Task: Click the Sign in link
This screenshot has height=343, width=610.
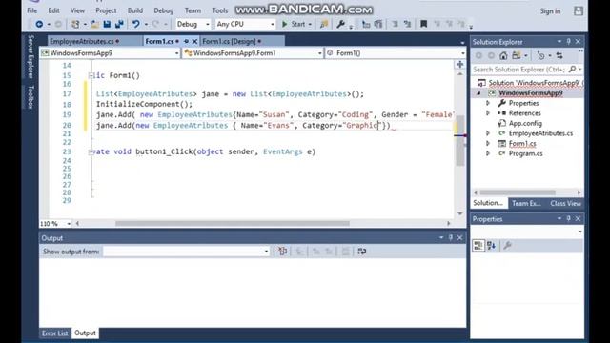Action: pyautogui.click(x=550, y=11)
